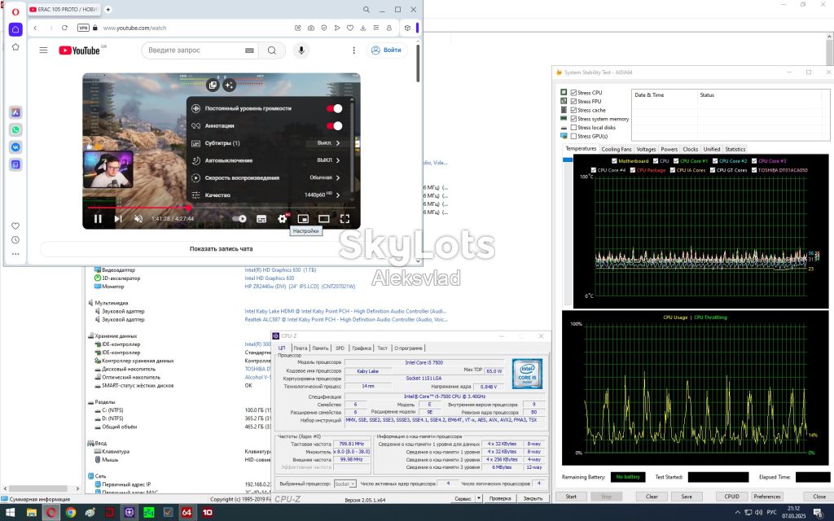
Task: Open a new Opera tab
Action: click(108, 9)
